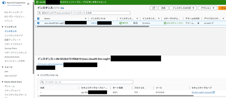
Task: Close the New EC2 Experience panel
Action: pos(28,4)
